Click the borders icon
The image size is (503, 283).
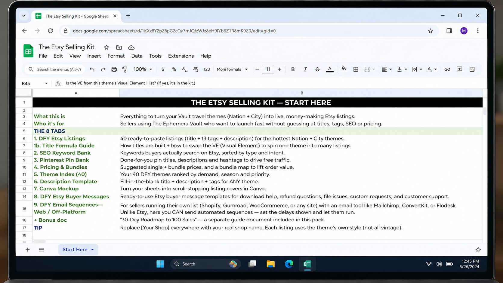pos(356,69)
